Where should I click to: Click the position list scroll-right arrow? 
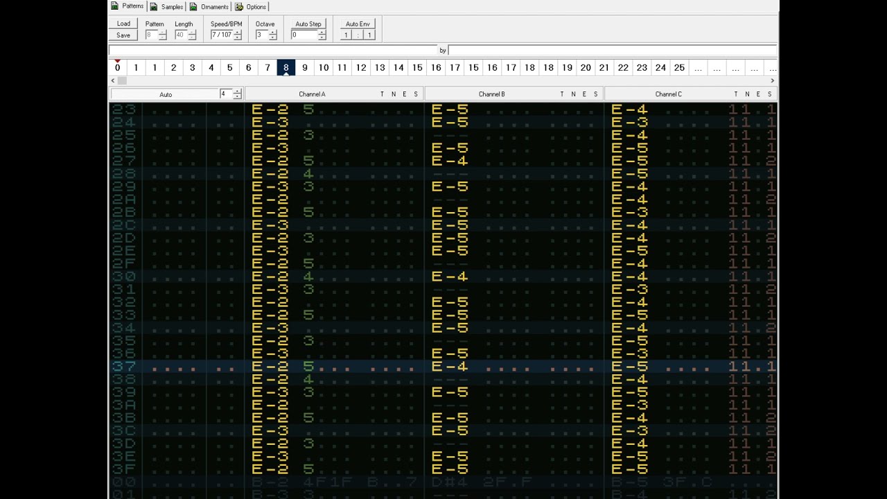773,81
